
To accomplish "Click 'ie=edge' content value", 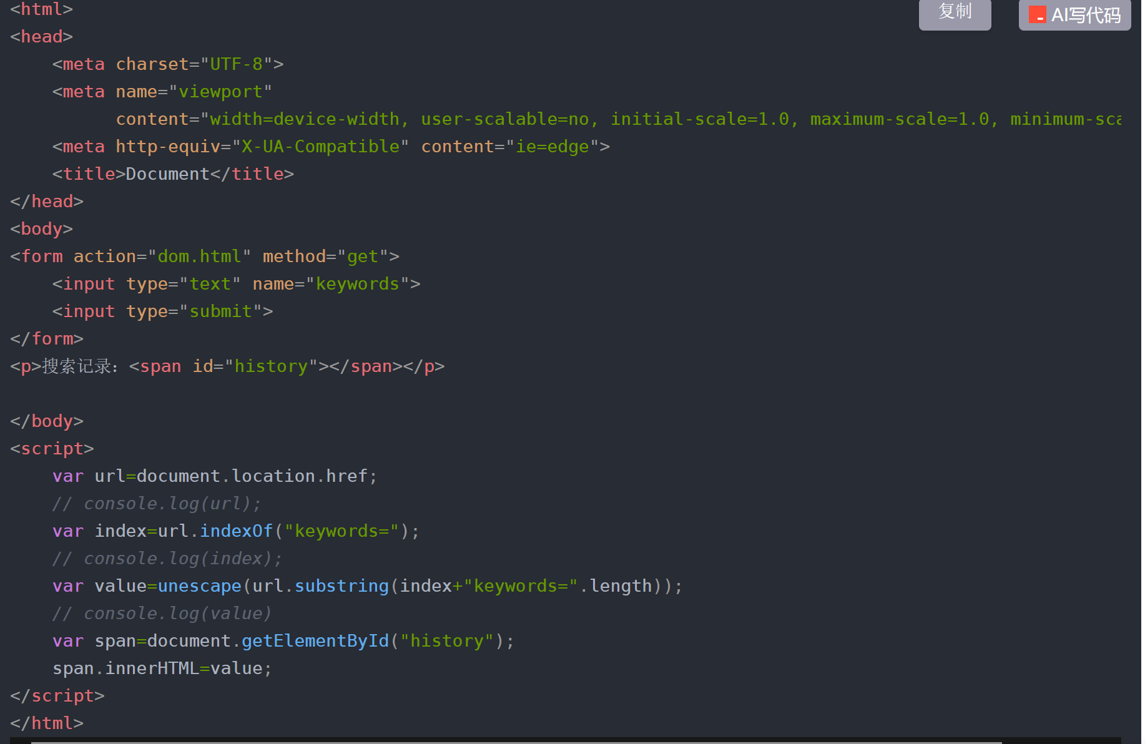I will (x=552, y=147).
